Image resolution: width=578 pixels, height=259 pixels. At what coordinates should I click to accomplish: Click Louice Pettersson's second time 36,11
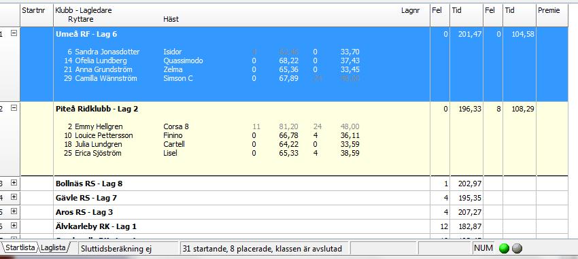click(350, 135)
